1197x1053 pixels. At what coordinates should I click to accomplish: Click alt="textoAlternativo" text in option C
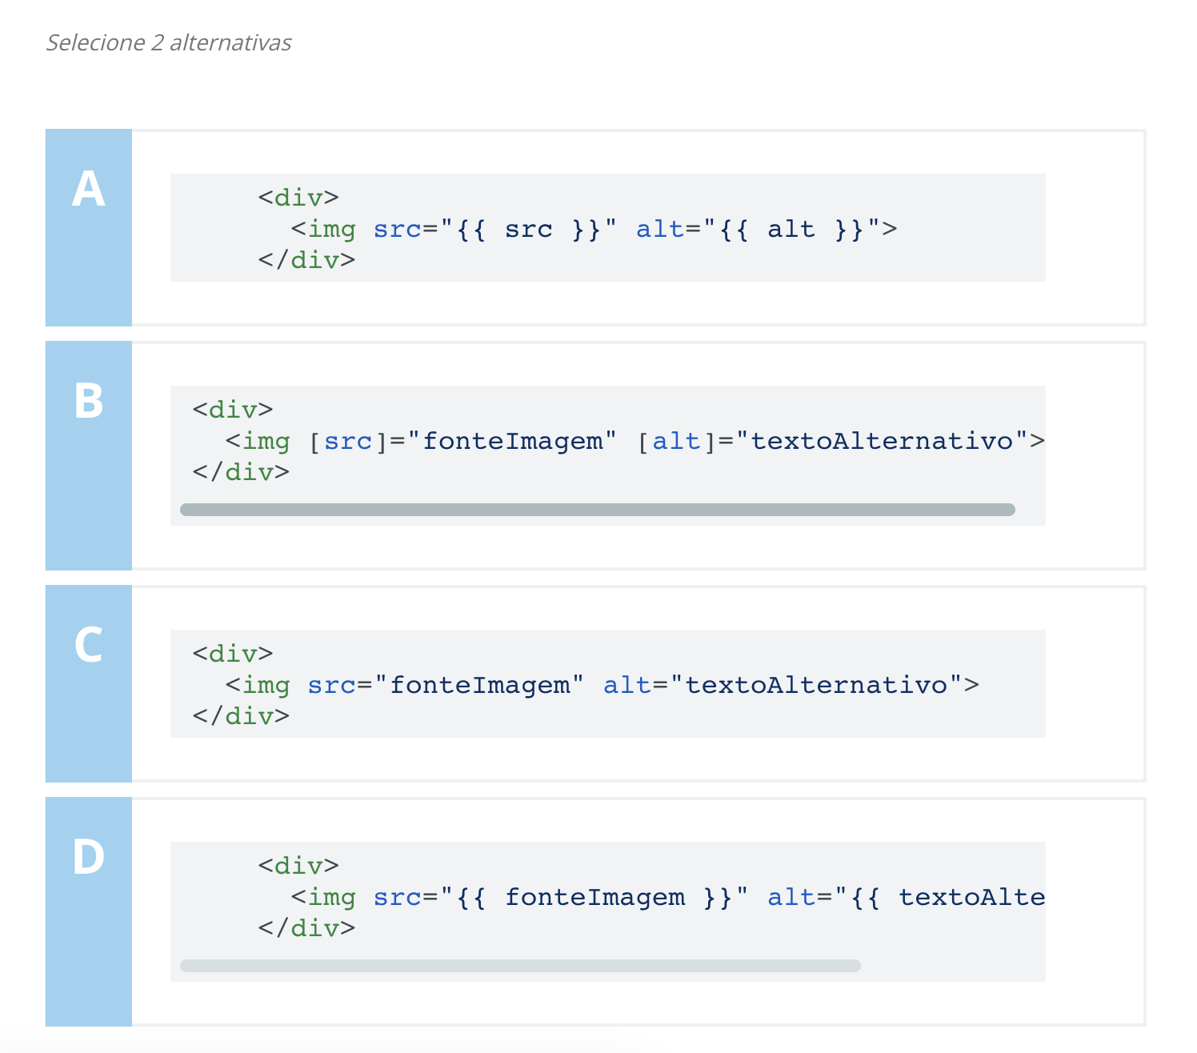tap(783, 685)
